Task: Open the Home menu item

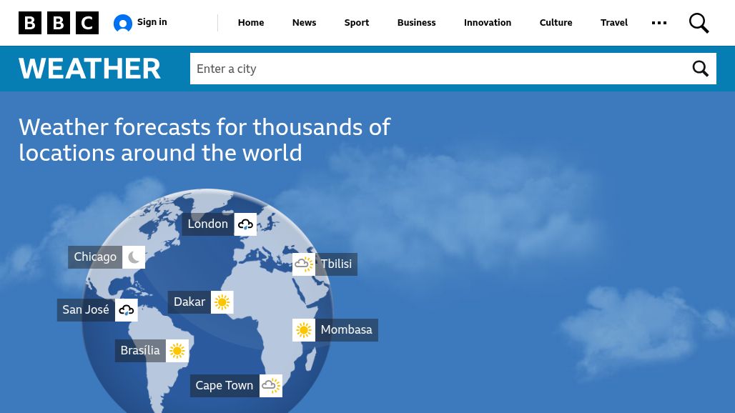Action: [x=251, y=23]
